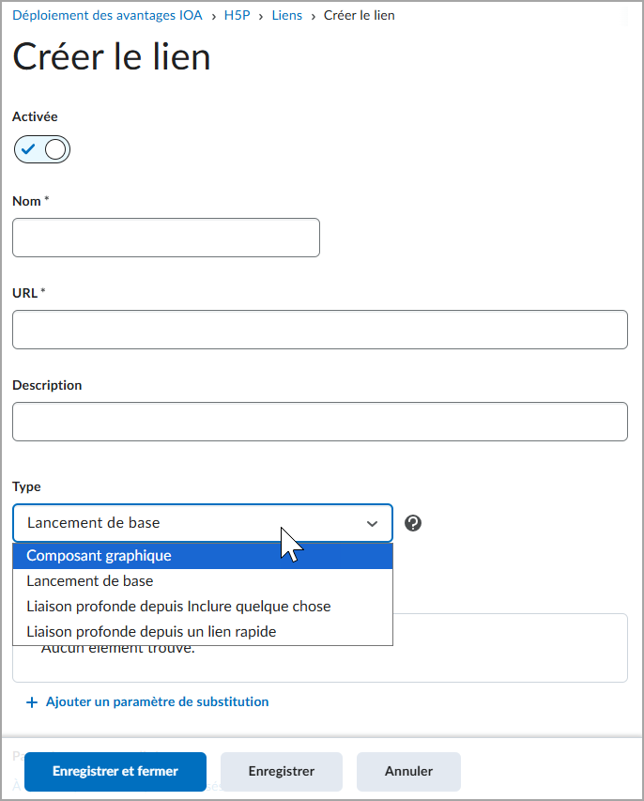Choose "Liaison profonde depuis Inclure quelque chose"

(177, 606)
